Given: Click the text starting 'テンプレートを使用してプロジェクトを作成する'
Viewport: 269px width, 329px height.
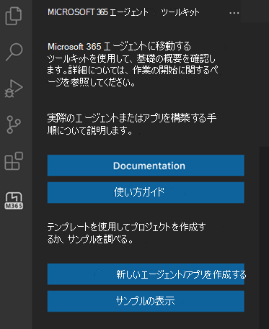Looking at the screenshot, I should coord(126,233).
